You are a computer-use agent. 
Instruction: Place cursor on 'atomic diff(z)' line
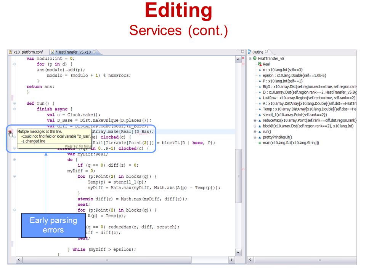[x=132, y=199]
